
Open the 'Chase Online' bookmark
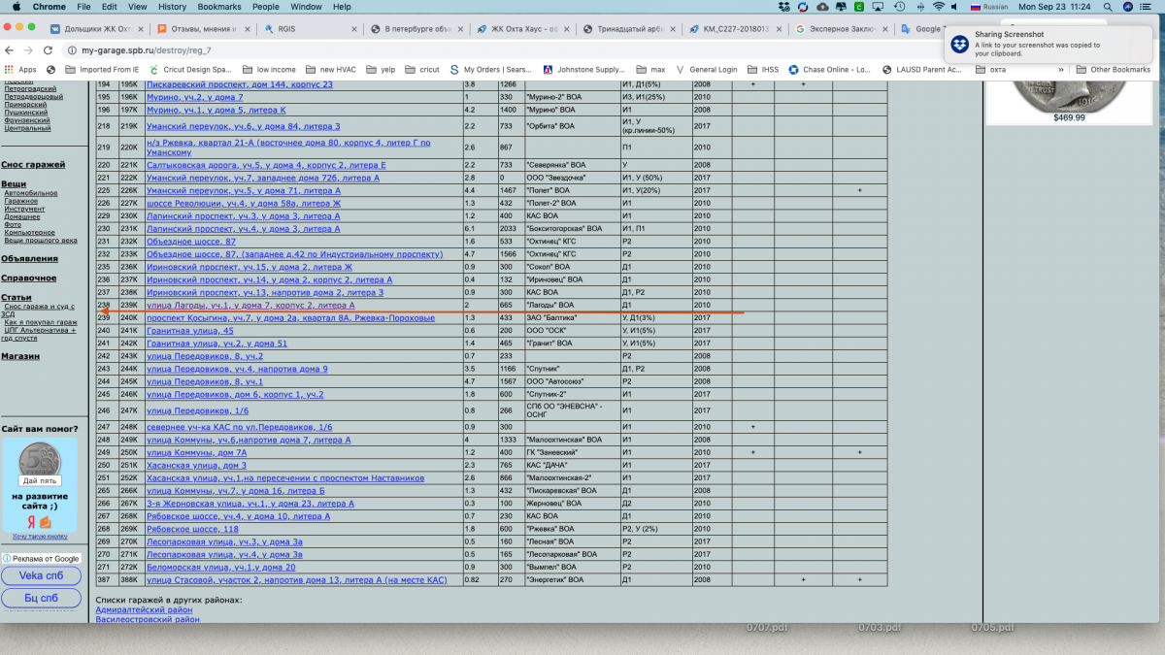tap(830, 70)
